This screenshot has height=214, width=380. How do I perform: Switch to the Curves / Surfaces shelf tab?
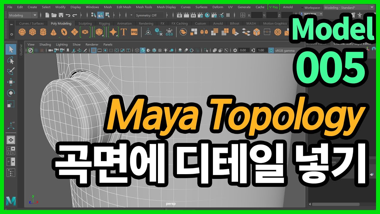click(31, 23)
